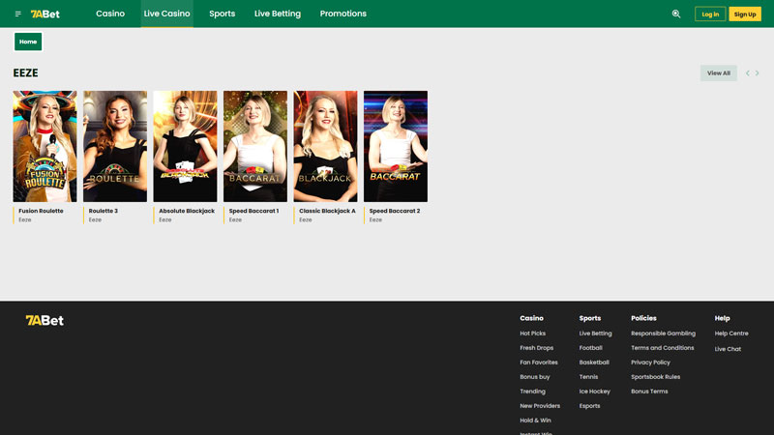Open Fresh Drops footer link
Screen dimensions: 774x435
pos(537,348)
